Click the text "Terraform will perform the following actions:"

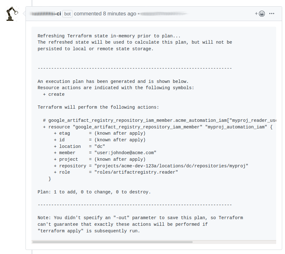98,107
